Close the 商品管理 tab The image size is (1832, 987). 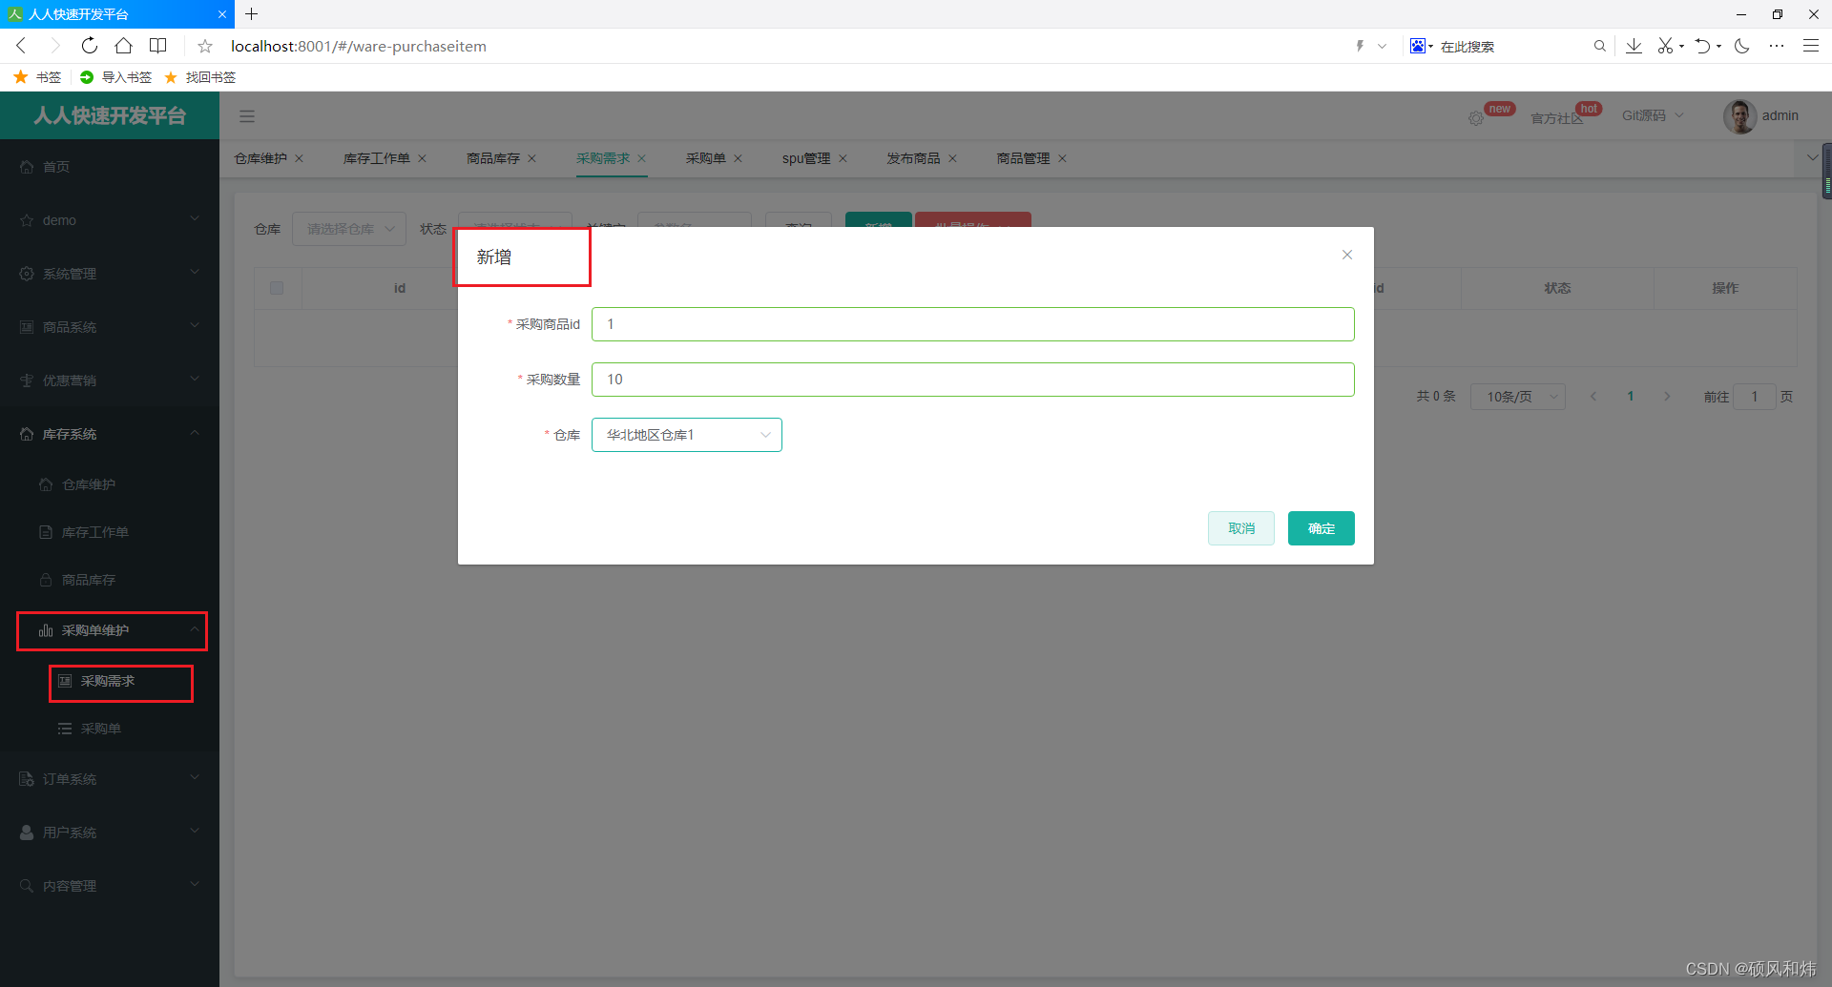1062,158
